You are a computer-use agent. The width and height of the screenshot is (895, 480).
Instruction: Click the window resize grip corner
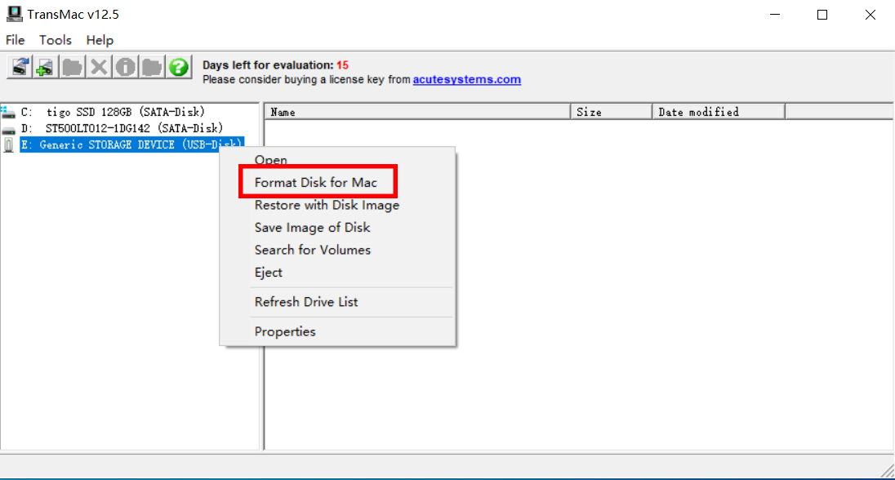click(x=888, y=470)
